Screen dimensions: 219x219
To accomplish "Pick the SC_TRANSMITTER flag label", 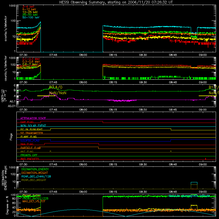I will click(x=31, y=133).
